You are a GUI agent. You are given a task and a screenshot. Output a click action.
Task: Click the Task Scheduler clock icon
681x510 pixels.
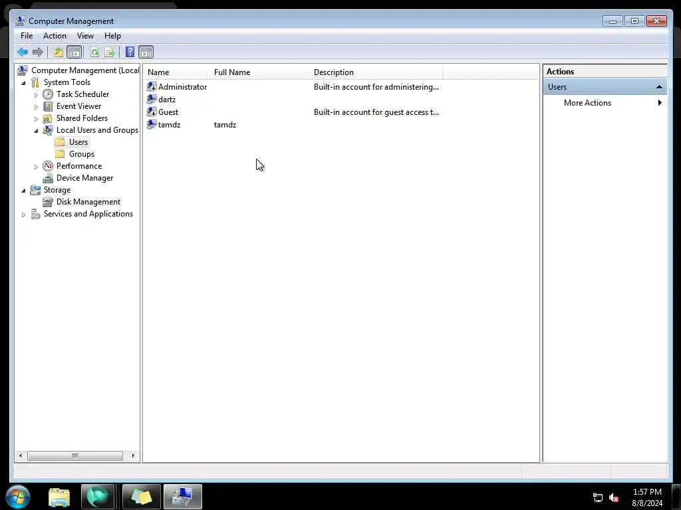click(48, 94)
